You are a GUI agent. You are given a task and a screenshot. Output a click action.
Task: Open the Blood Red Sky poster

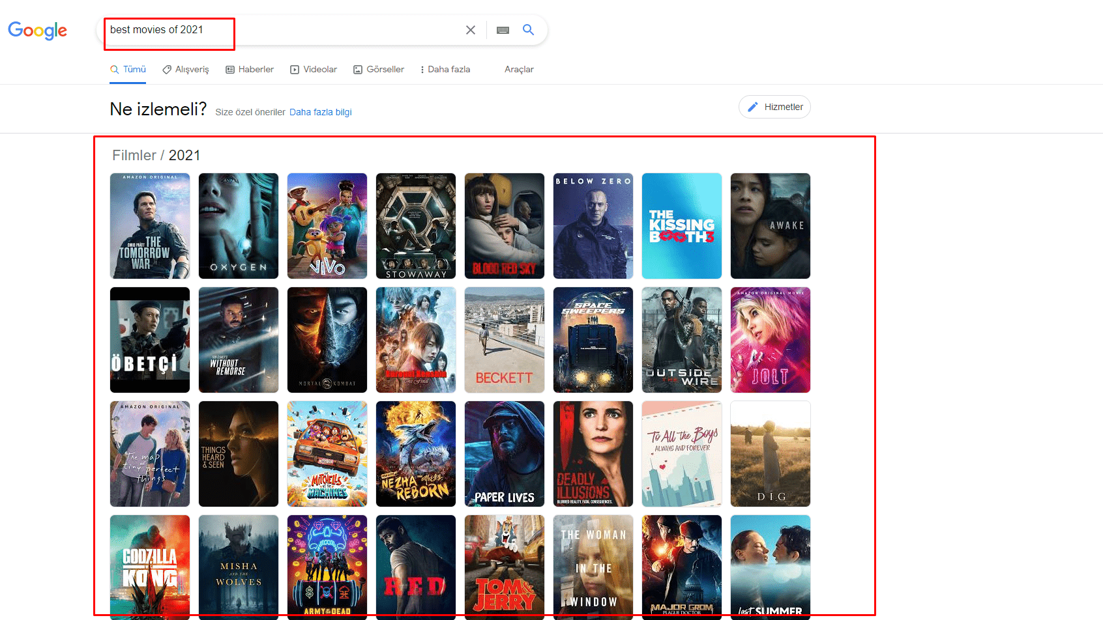tap(505, 226)
